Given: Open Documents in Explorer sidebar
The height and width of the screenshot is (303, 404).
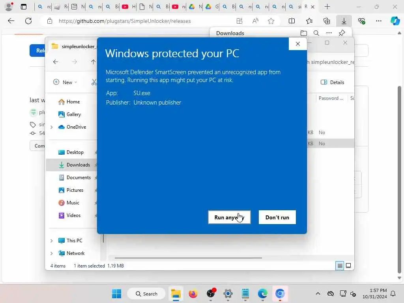Looking at the screenshot, I should coord(75,178).
